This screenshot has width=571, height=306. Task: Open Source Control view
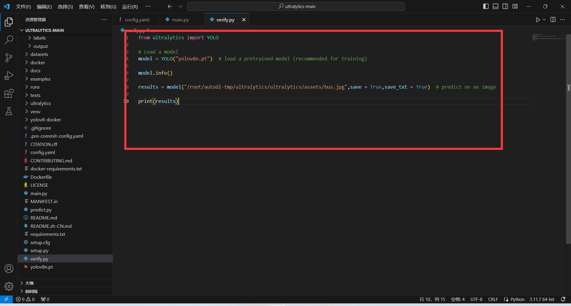(x=9, y=58)
